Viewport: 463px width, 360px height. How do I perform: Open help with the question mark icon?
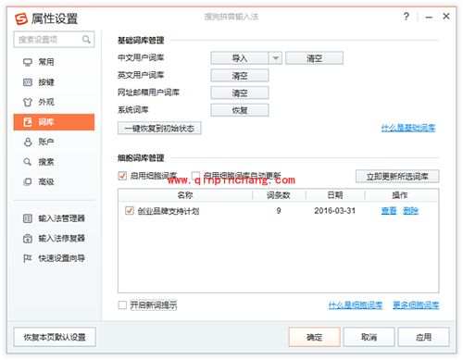(407, 17)
